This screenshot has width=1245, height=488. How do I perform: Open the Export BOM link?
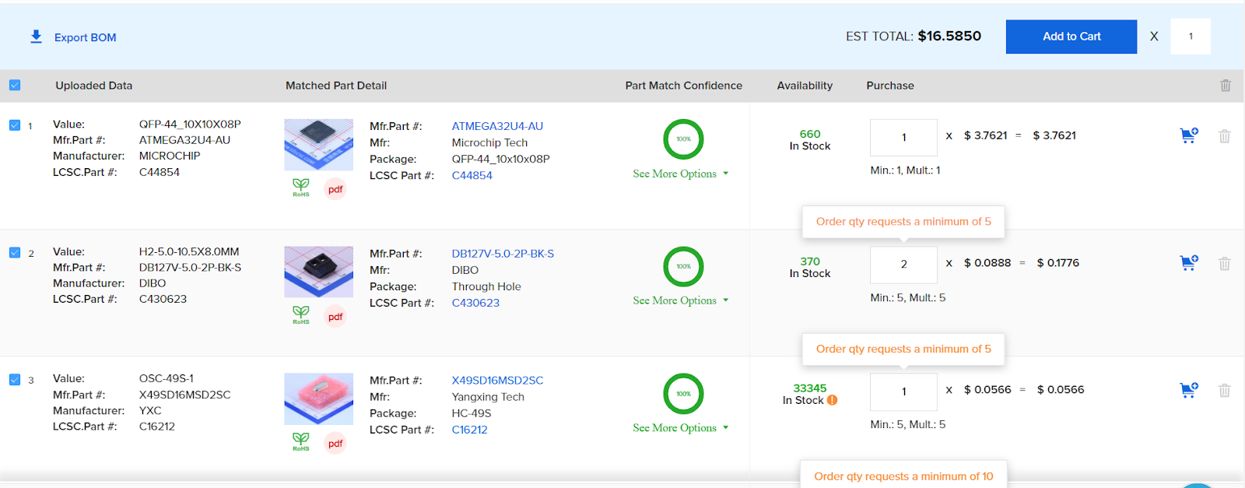pos(85,37)
